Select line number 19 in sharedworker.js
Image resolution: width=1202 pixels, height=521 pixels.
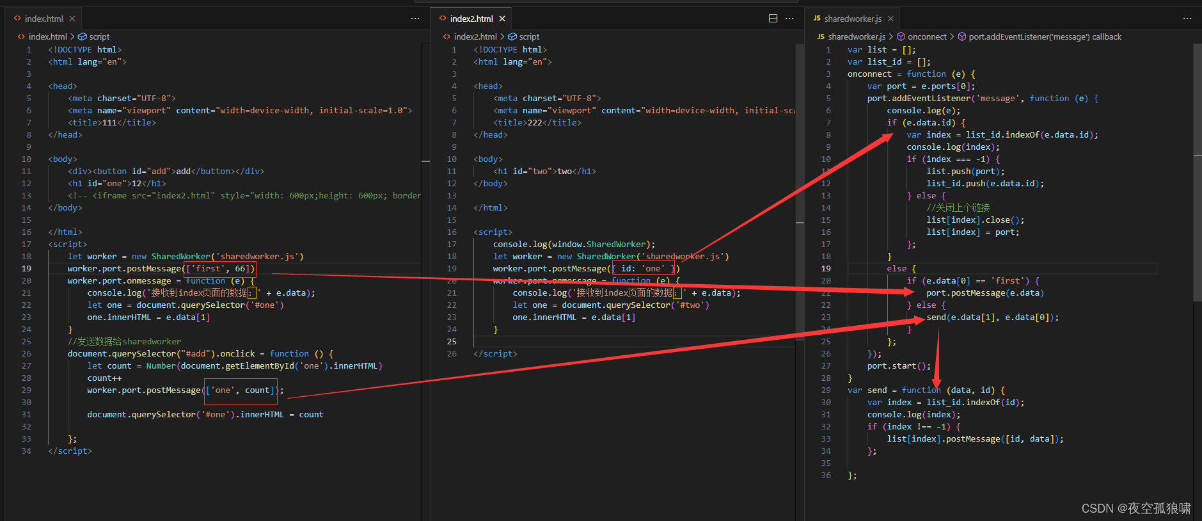[x=826, y=268]
